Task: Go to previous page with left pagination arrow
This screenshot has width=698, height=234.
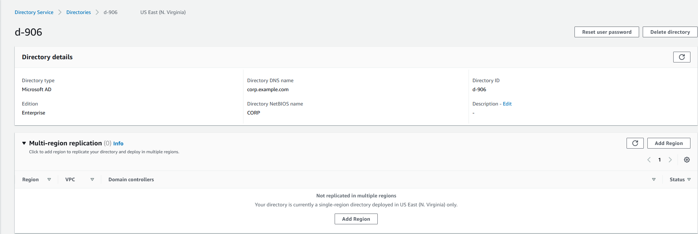Action: coord(649,160)
